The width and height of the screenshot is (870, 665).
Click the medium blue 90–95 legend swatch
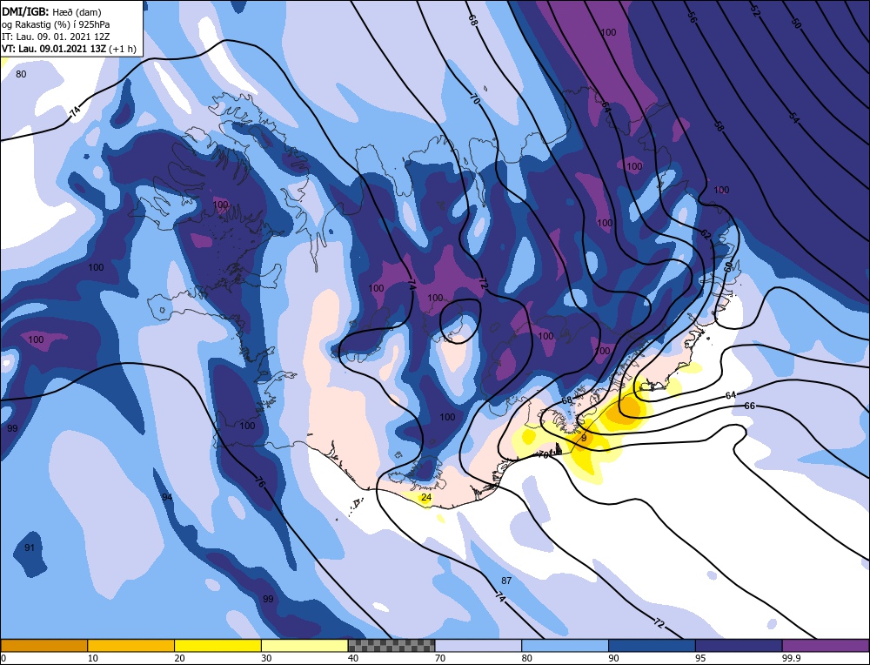click(x=652, y=645)
